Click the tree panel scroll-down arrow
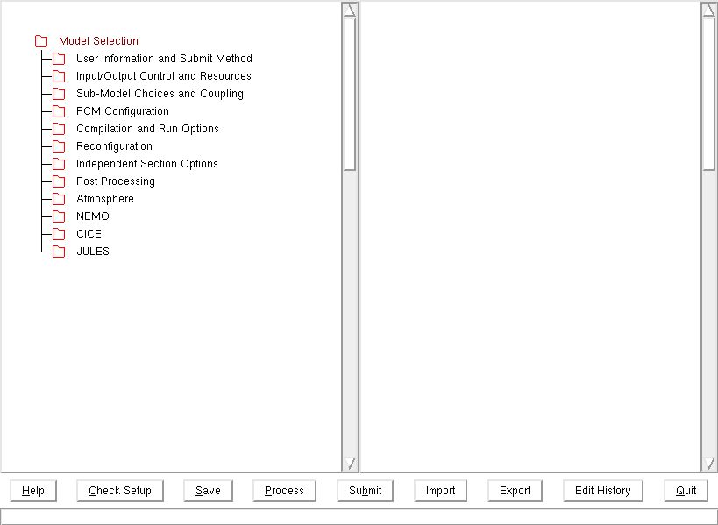This screenshot has height=525, width=718. [350, 464]
